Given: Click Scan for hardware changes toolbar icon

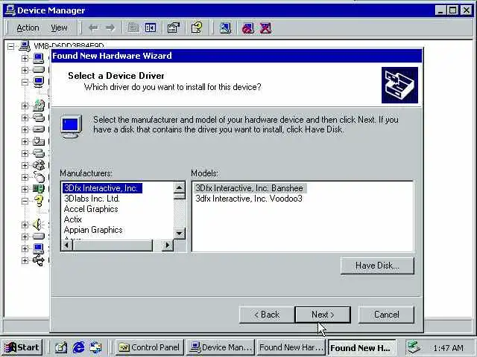Looking at the screenshot, I should tap(225, 28).
